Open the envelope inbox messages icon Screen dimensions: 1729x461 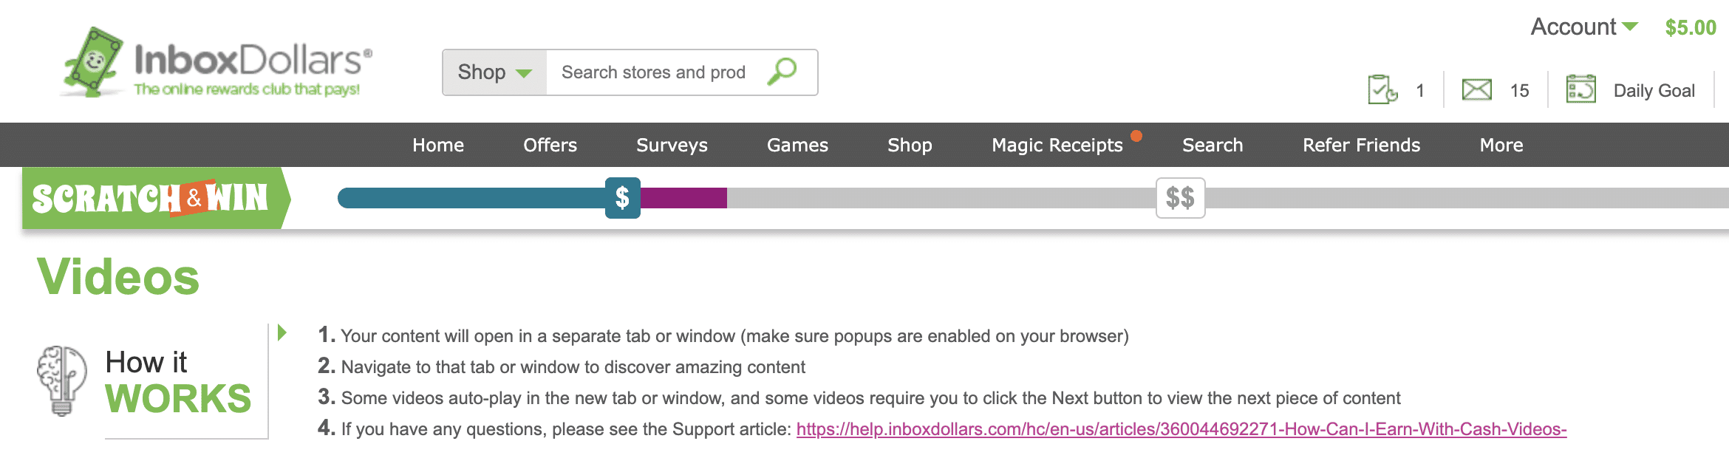pos(1477,90)
